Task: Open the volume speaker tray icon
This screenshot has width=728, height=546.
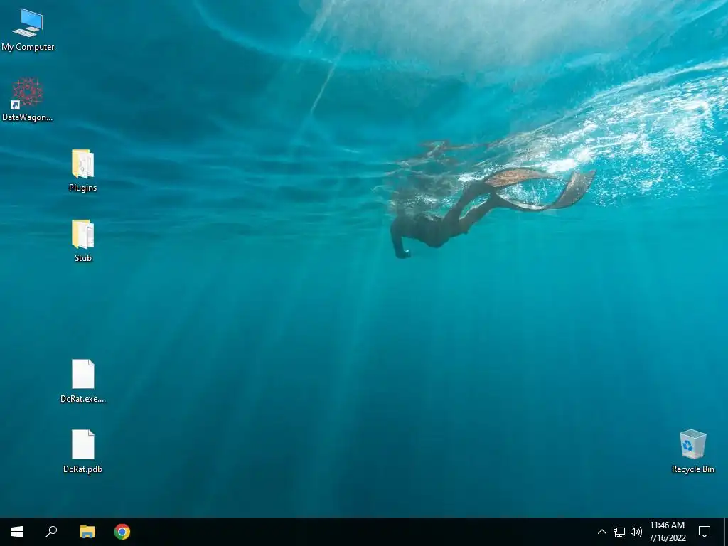Action: click(x=636, y=532)
